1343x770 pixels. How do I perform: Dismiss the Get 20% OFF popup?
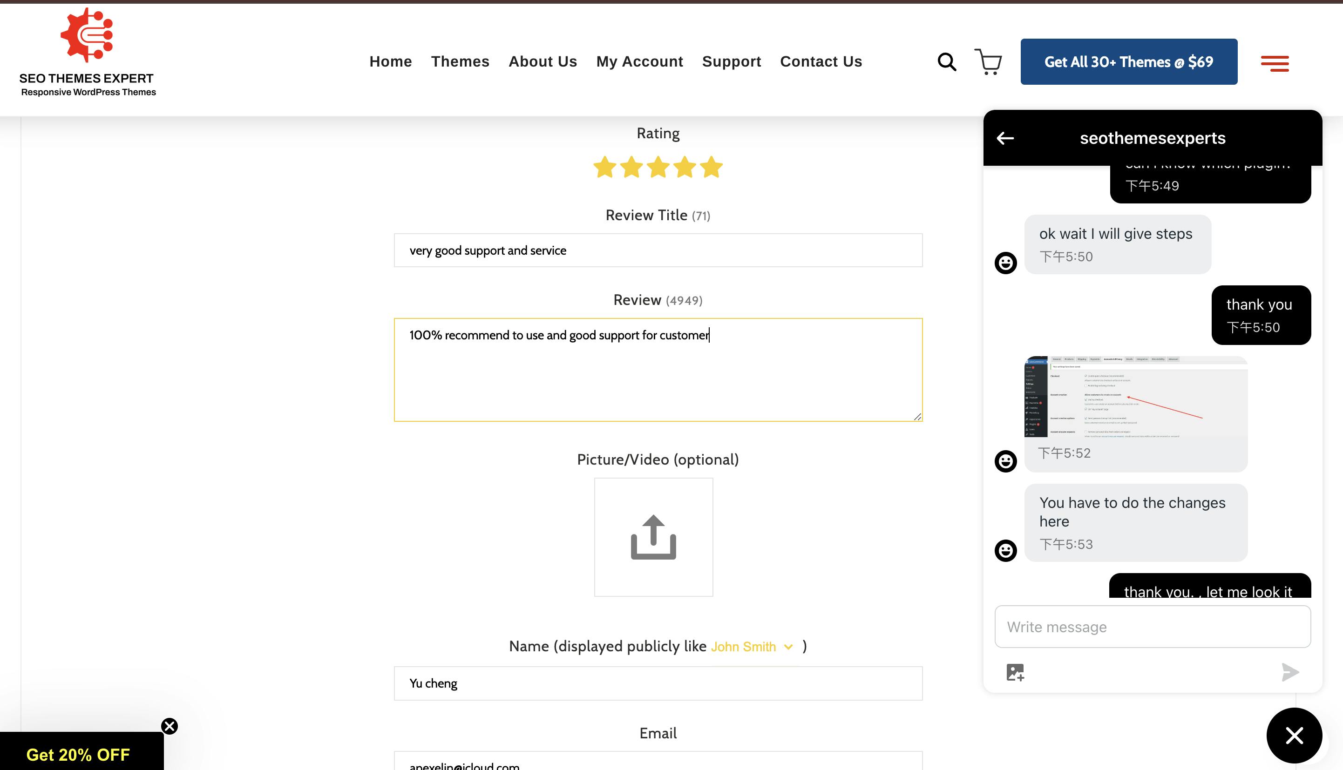169,726
